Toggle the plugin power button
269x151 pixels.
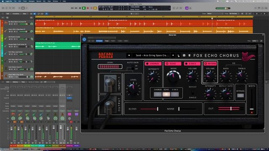pyautogui.click(x=84, y=39)
